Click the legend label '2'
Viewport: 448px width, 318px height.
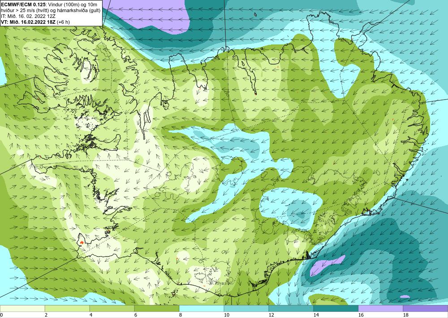46,315
